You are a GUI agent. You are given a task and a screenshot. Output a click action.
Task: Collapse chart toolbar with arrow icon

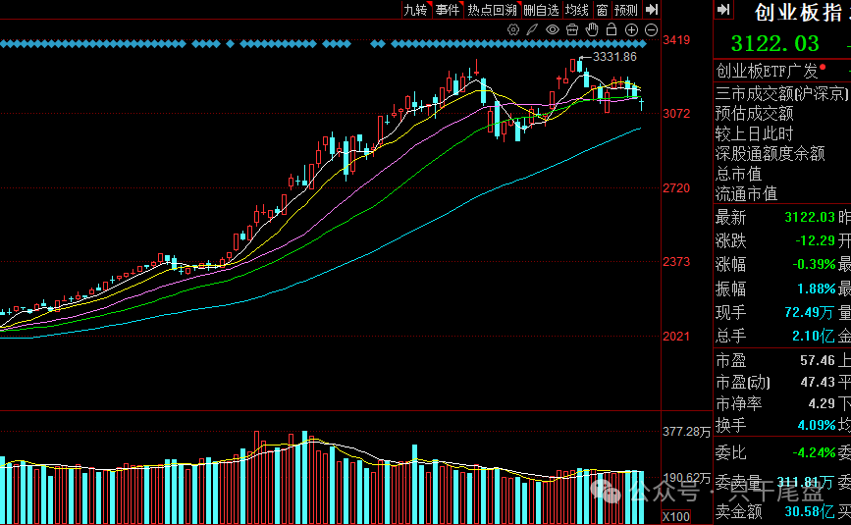tap(652, 10)
